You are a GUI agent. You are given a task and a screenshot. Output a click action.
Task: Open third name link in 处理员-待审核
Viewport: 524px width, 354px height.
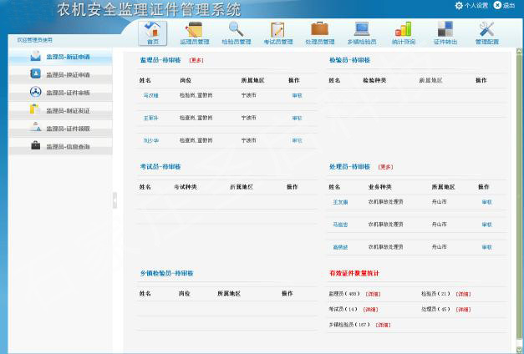(x=340, y=247)
